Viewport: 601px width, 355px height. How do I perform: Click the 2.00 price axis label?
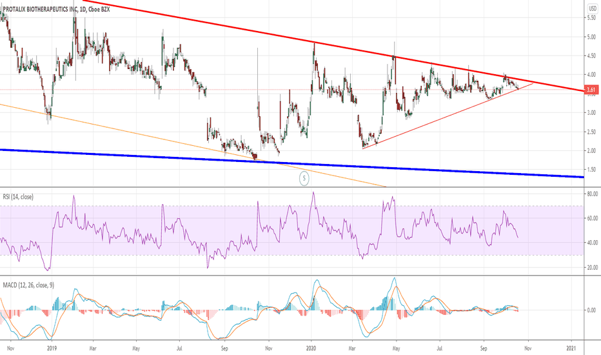592,151
